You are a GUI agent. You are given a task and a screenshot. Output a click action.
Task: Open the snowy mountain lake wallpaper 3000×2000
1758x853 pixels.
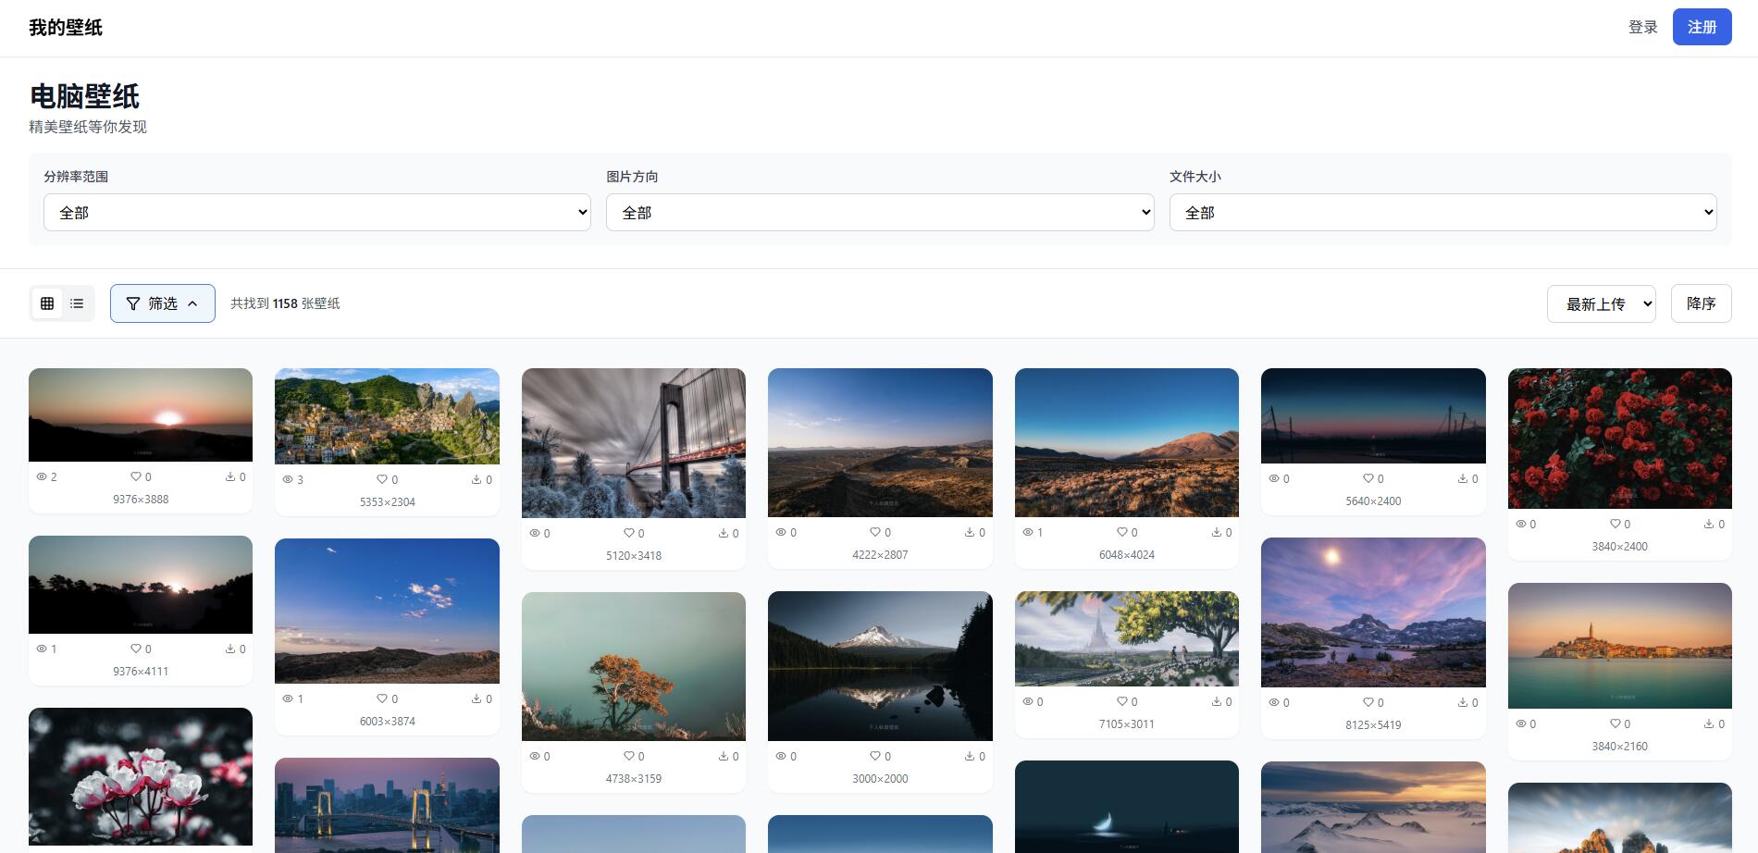[x=880, y=666]
